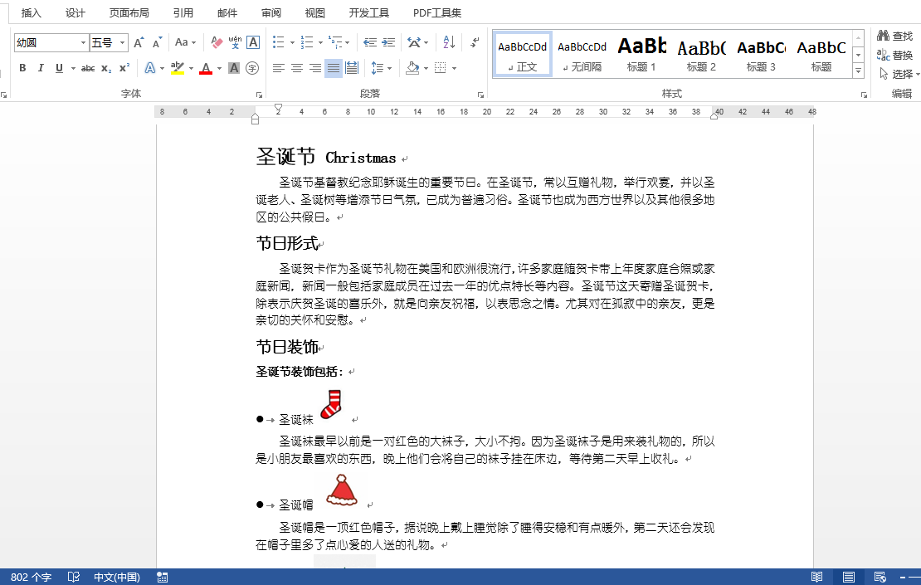The image size is (921, 585).
Task: Click 中文(中国) language indicator
Action: pyautogui.click(x=117, y=577)
